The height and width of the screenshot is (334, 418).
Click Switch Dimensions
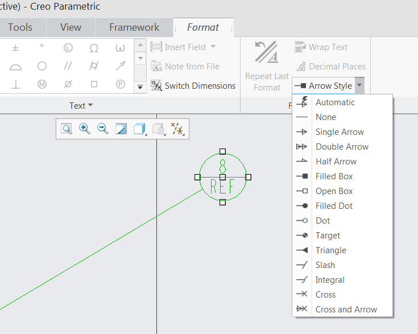click(x=193, y=86)
